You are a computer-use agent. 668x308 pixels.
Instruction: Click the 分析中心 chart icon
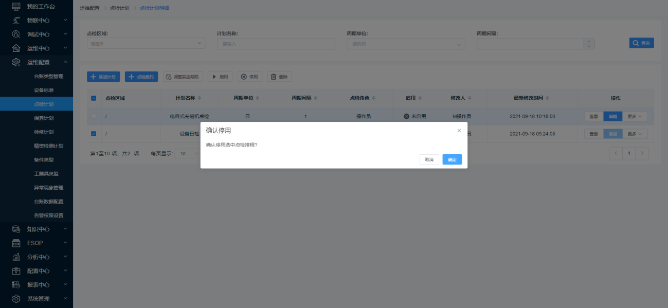click(x=16, y=257)
